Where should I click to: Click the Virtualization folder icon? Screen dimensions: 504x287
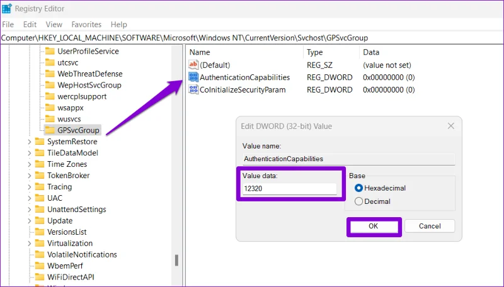click(x=40, y=243)
